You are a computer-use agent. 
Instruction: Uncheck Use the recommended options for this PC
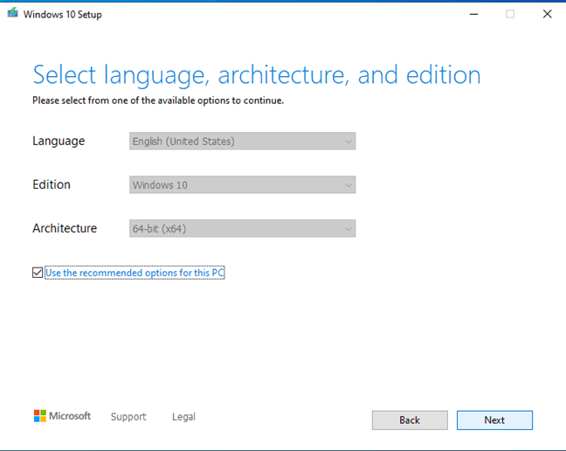pos(38,273)
